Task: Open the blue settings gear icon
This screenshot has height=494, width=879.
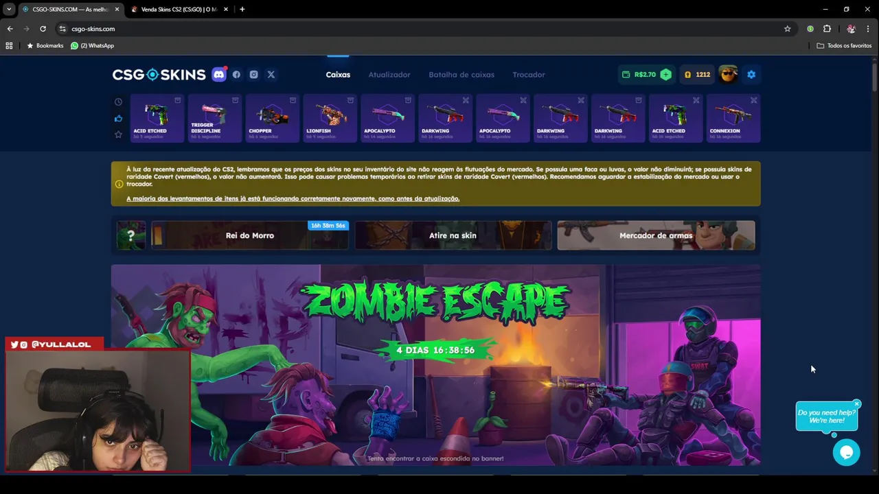Action: pyautogui.click(x=751, y=74)
